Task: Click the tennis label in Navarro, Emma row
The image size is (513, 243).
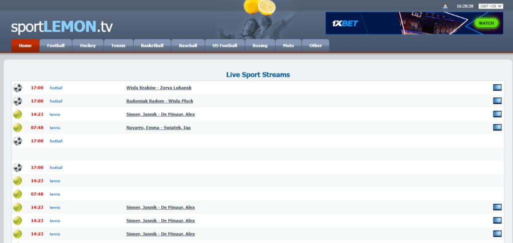Action: click(x=55, y=127)
